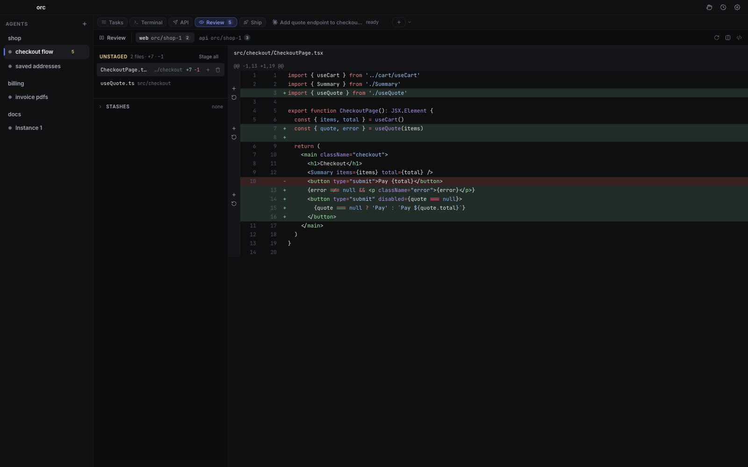Select Instance 1 under docs
The width and height of the screenshot is (748, 467).
(x=46, y=128)
